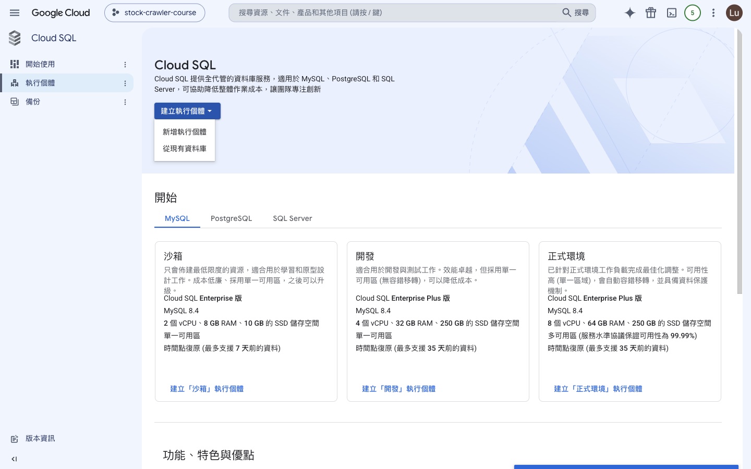Click the Cloud SQL sidebar title

coord(54,38)
